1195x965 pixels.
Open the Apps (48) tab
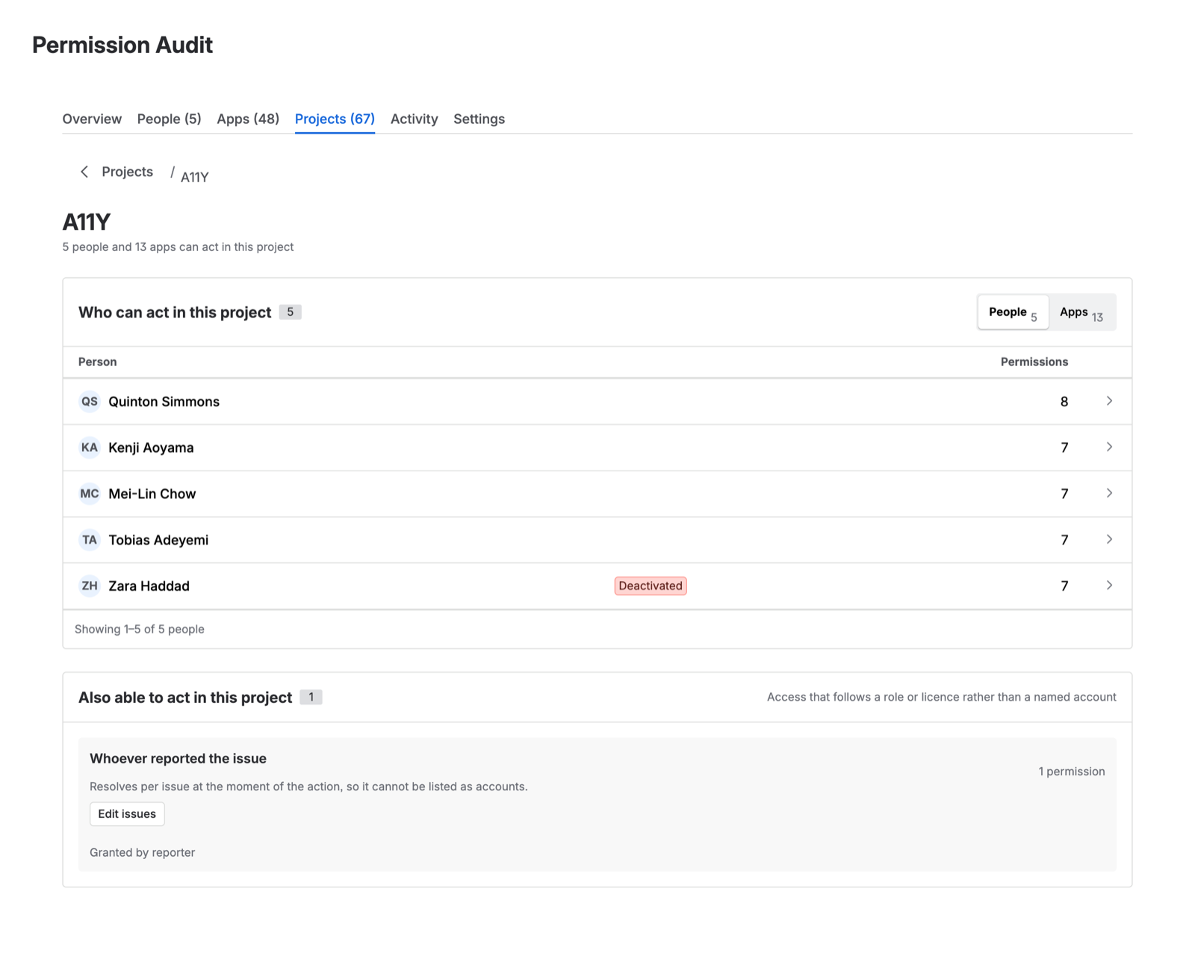pos(248,119)
